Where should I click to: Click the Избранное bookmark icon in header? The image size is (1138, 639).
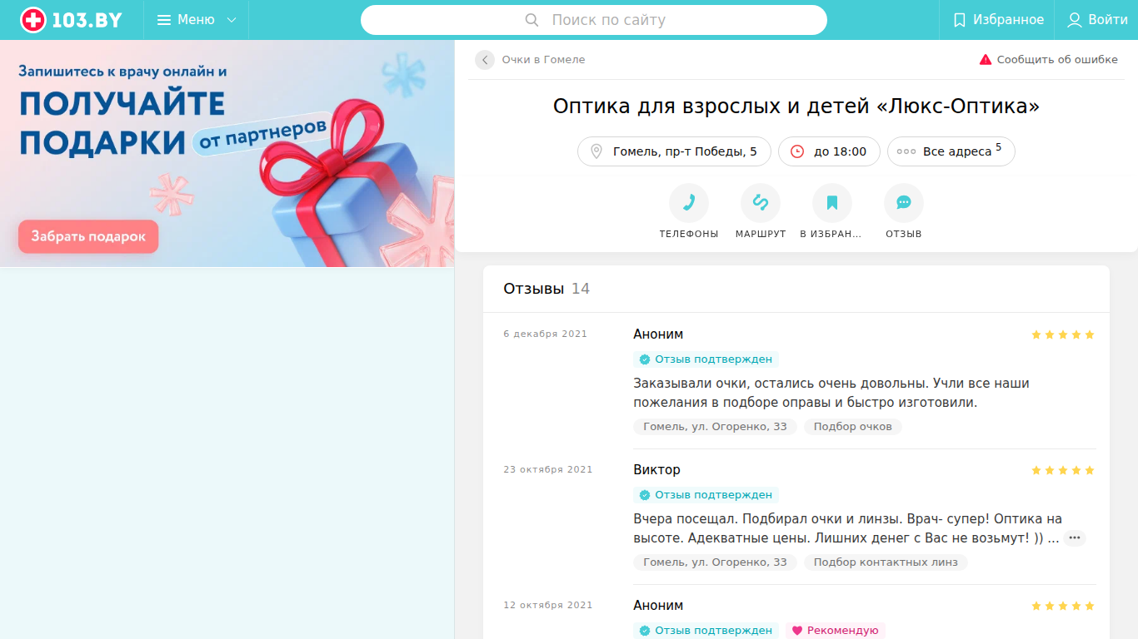point(960,20)
